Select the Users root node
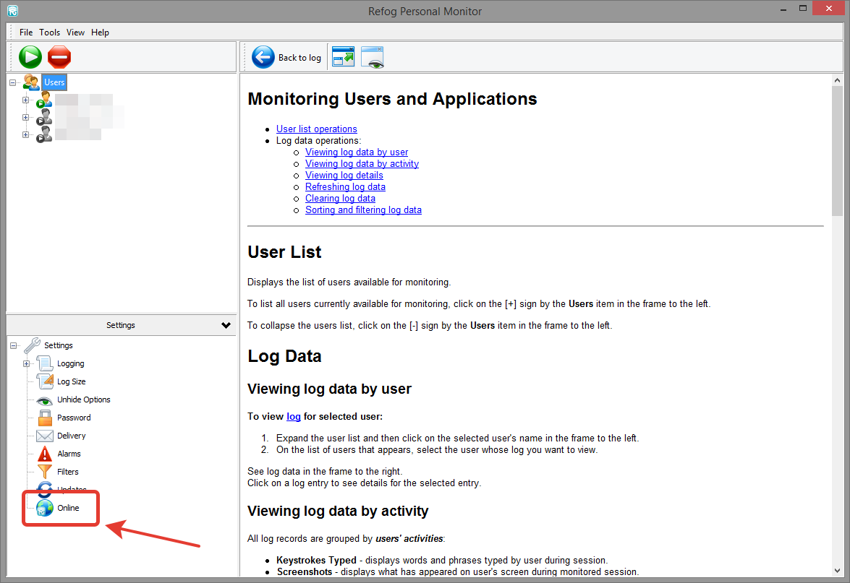The image size is (850, 583). tap(54, 82)
